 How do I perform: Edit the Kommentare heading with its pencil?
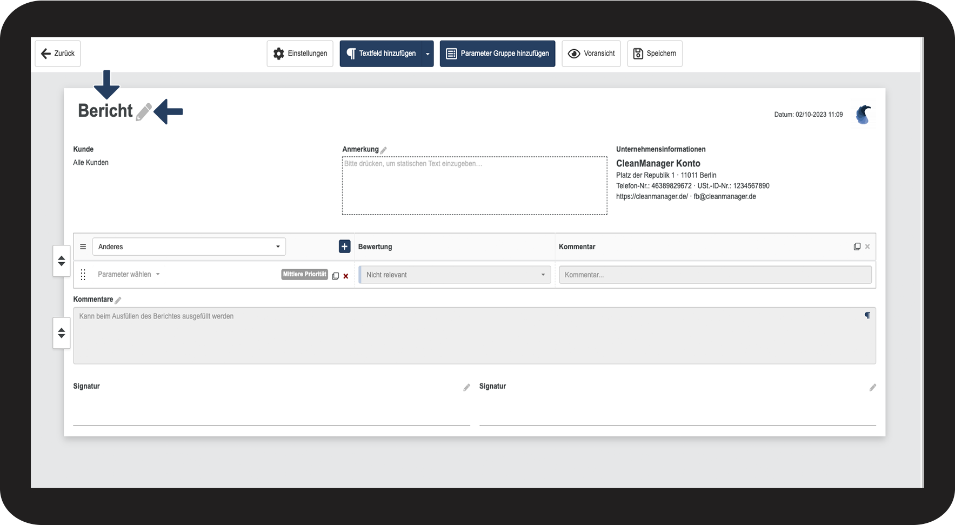(118, 300)
